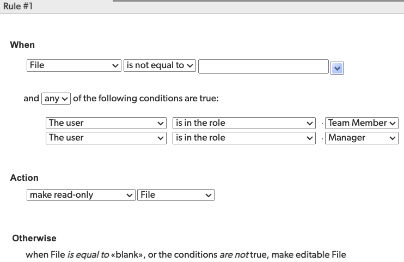Image resolution: width=404 pixels, height=262 pixels.
Task: Click the blue arrow button beside the value field
Action: pyautogui.click(x=337, y=68)
